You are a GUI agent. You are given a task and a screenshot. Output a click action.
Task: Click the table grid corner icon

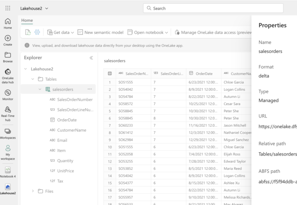110,73
